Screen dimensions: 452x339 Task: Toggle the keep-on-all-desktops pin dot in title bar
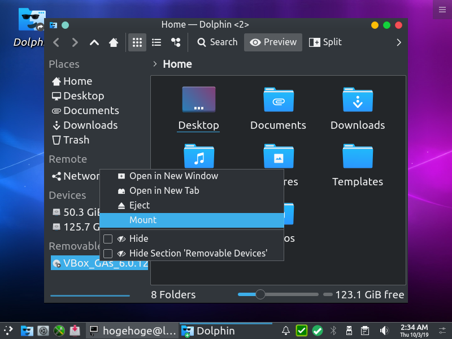66,25
